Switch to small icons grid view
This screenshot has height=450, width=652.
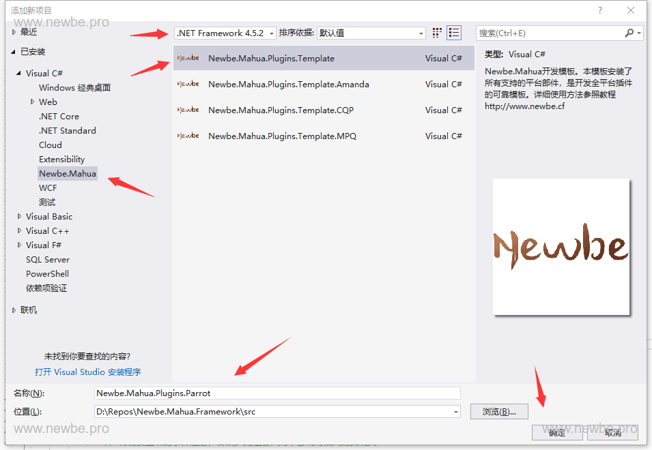pos(437,33)
